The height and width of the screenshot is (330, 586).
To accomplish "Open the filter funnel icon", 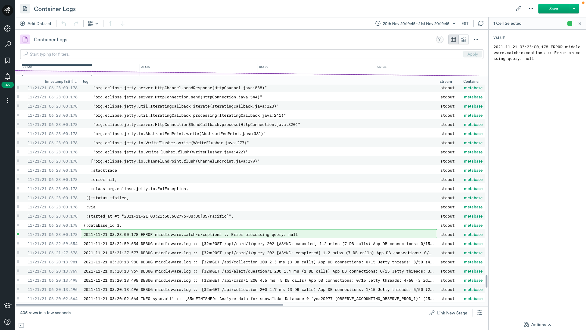I will 440,39.
